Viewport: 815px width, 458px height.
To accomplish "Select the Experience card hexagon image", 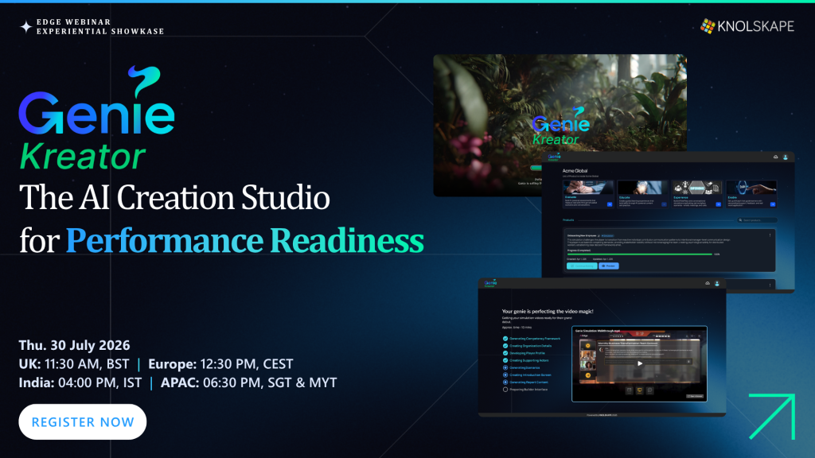I will click(x=697, y=188).
